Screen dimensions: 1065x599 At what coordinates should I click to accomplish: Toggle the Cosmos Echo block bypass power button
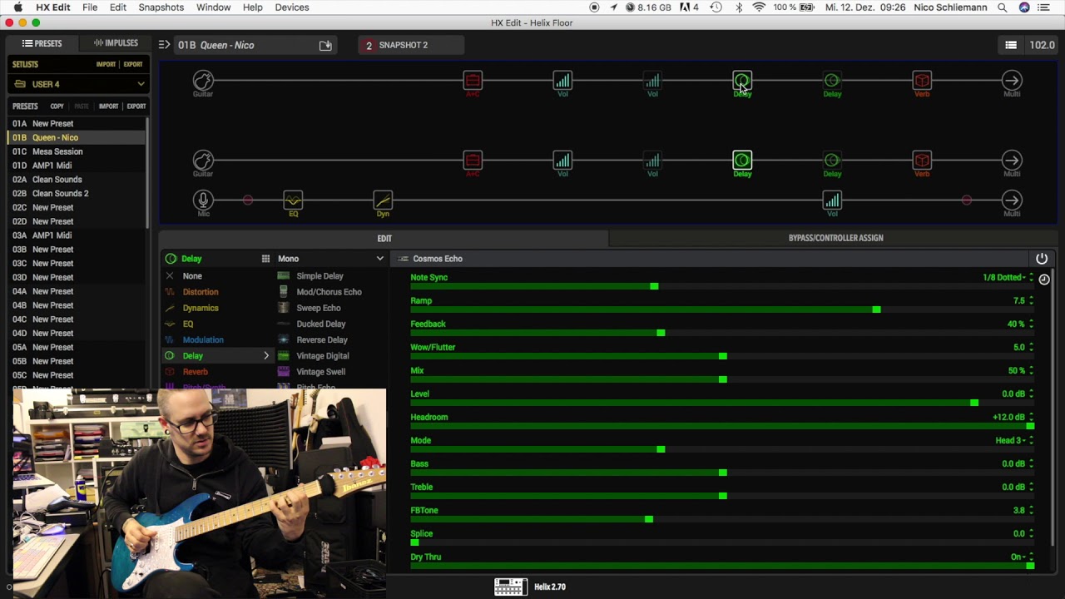click(x=1042, y=259)
